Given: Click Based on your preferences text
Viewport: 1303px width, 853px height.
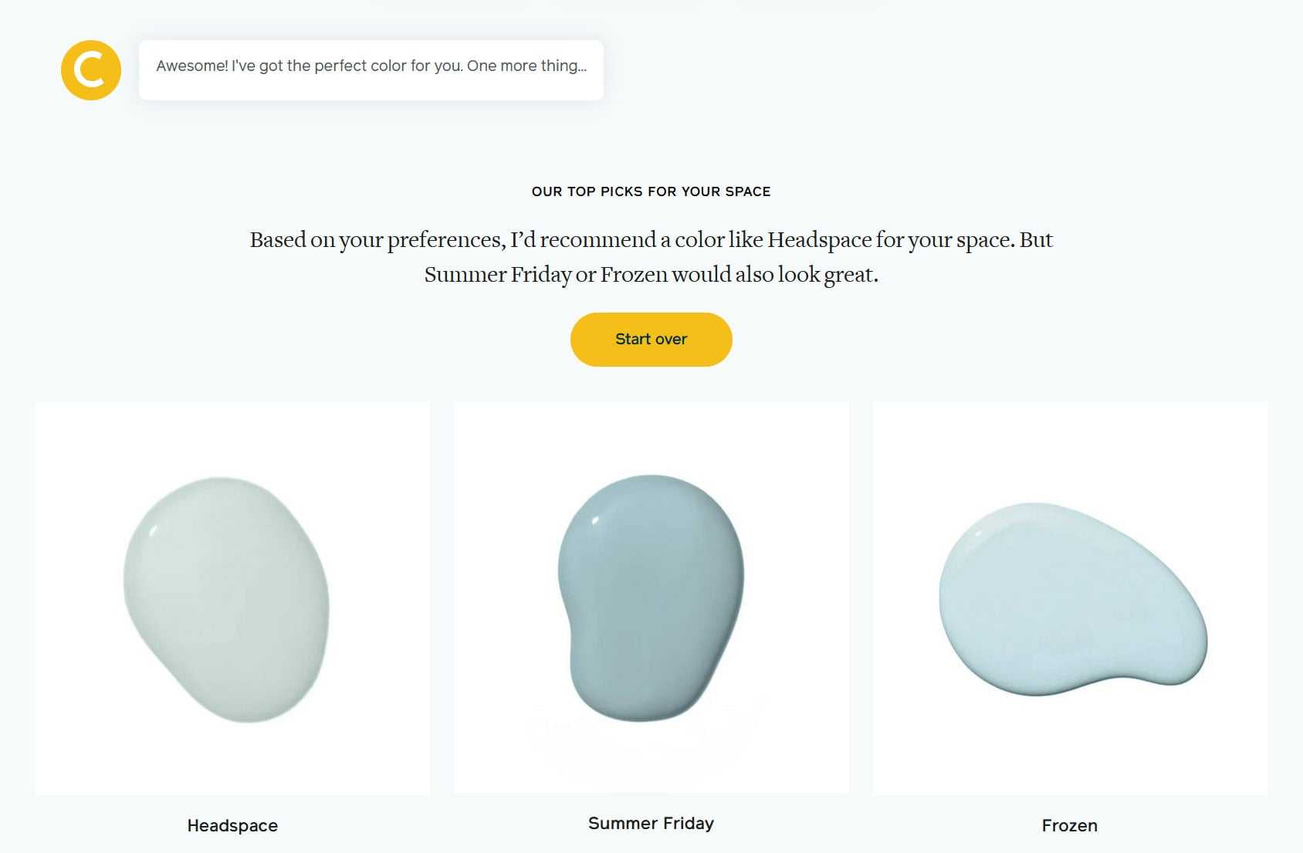Looking at the screenshot, I should [377, 240].
